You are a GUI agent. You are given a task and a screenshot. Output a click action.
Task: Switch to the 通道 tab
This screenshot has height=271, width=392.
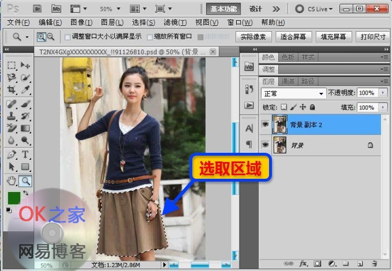(x=287, y=81)
